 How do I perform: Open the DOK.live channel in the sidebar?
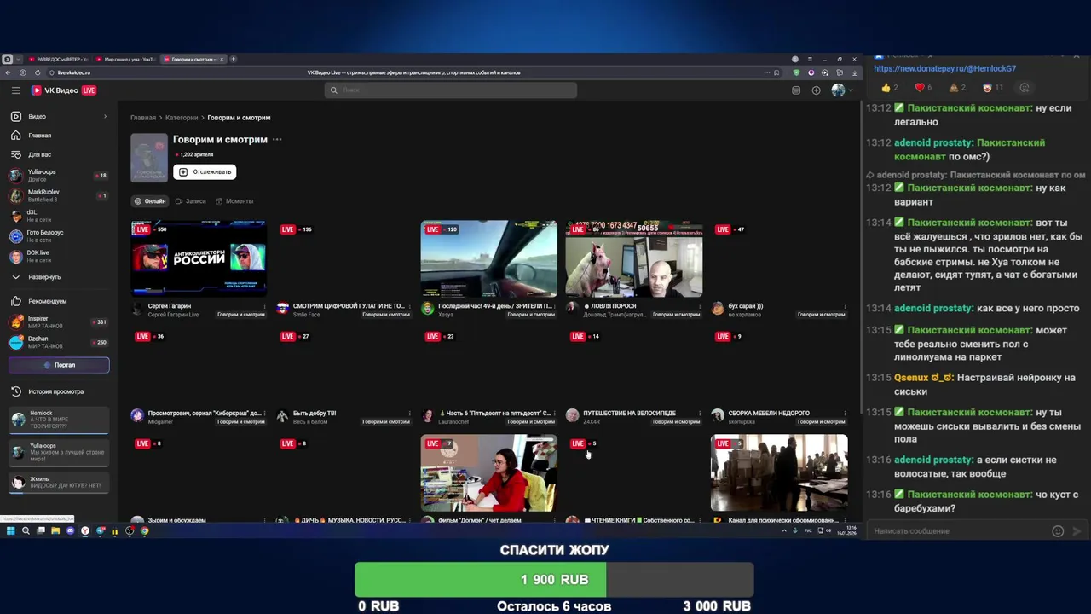click(x=59, y=256)
